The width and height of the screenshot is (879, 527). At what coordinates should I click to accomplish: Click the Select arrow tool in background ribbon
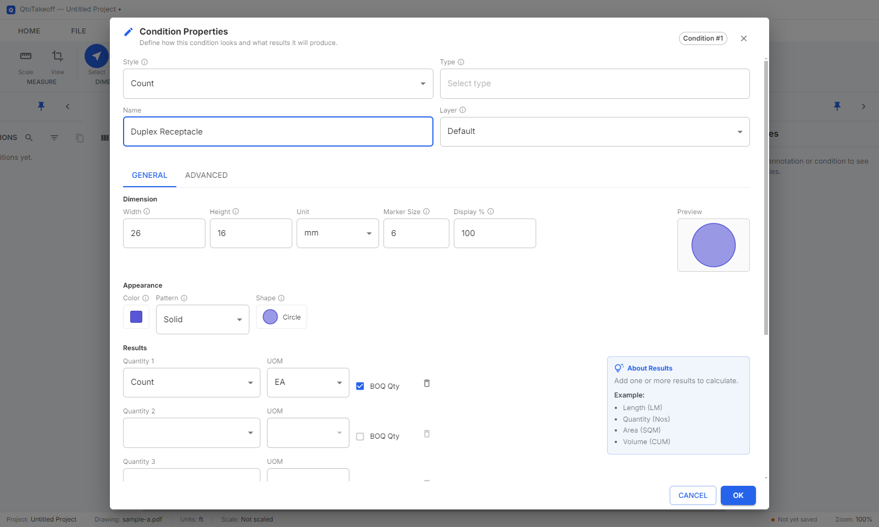[x=97, y=56]
